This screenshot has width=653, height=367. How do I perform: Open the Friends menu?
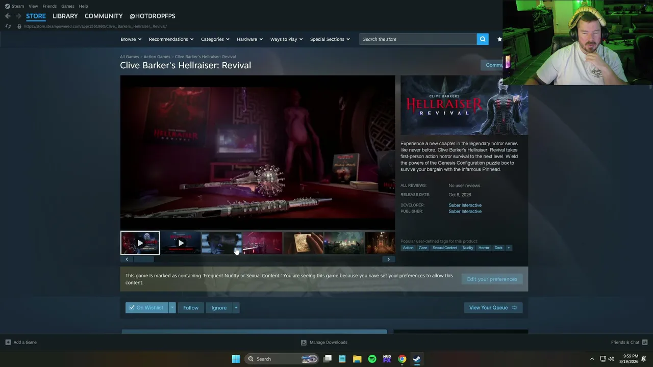coord(49,6)
